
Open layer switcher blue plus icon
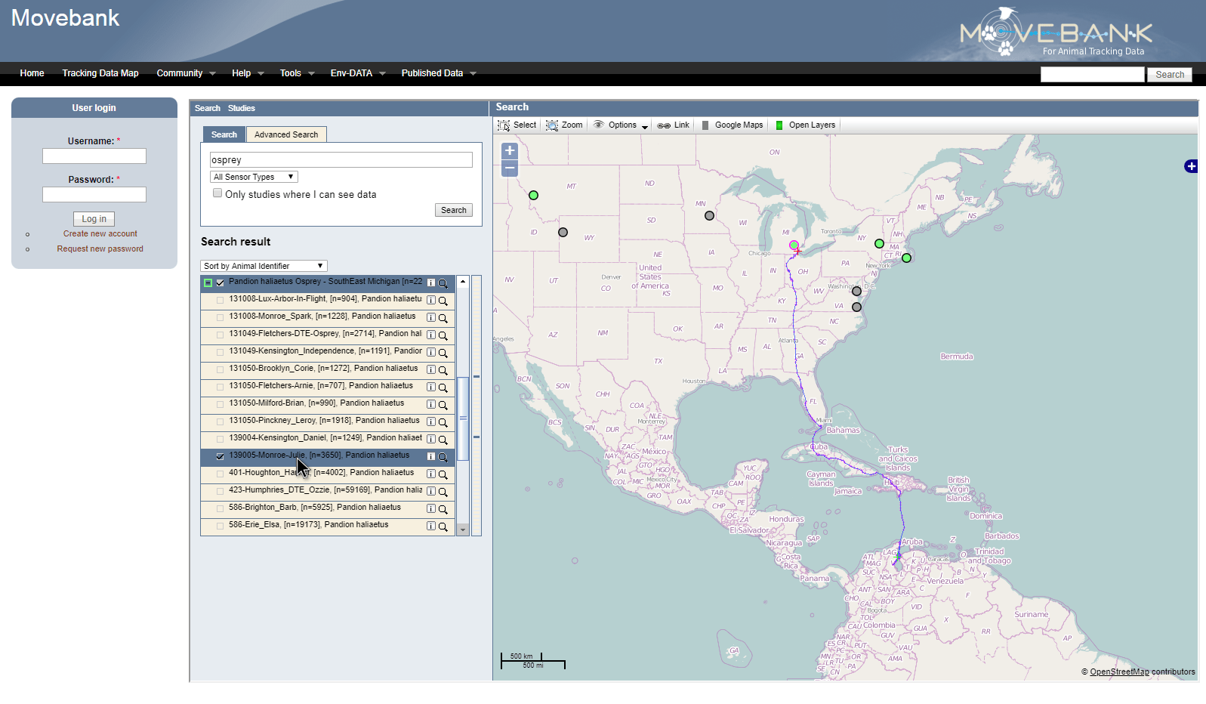coord(1191,166)
